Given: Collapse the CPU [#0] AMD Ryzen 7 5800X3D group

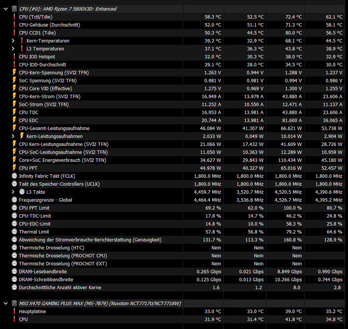Looking at the screenshot, I should 6,9.
